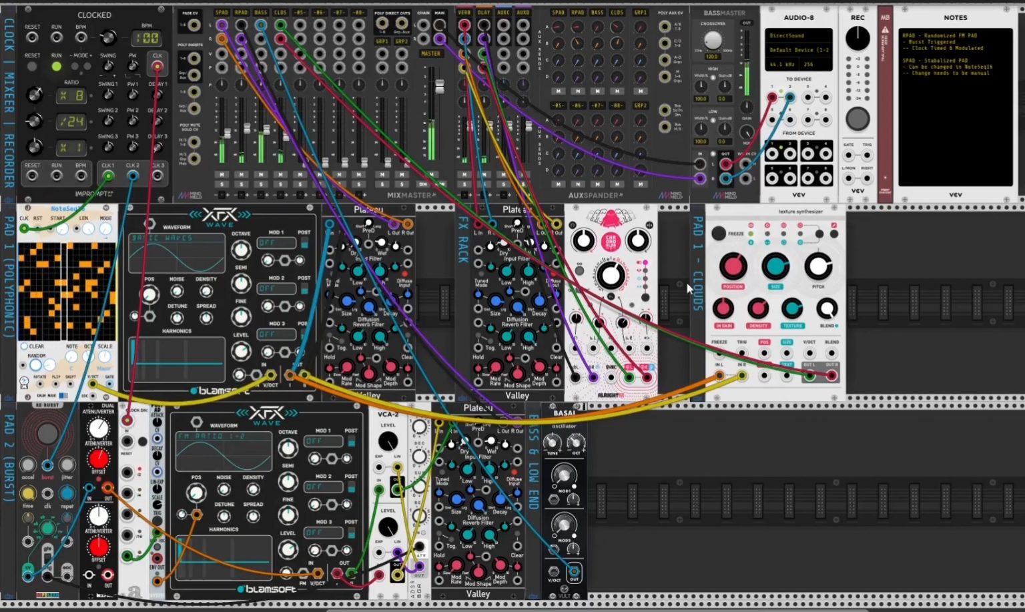Image resolution: width=1025 pixels, height=612 pixels.
Task: Click inside the Notes text area
Action: click(955, 107)
